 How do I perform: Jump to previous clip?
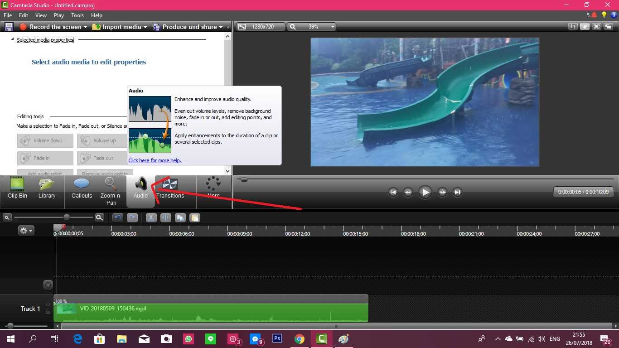[x=393, y=192]
